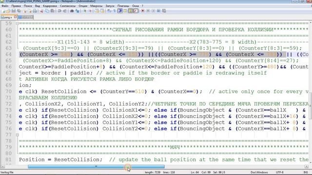Click 'CollisionX1<=' text on line 73
Screen dimensions: 312x175
click(123, 110)
